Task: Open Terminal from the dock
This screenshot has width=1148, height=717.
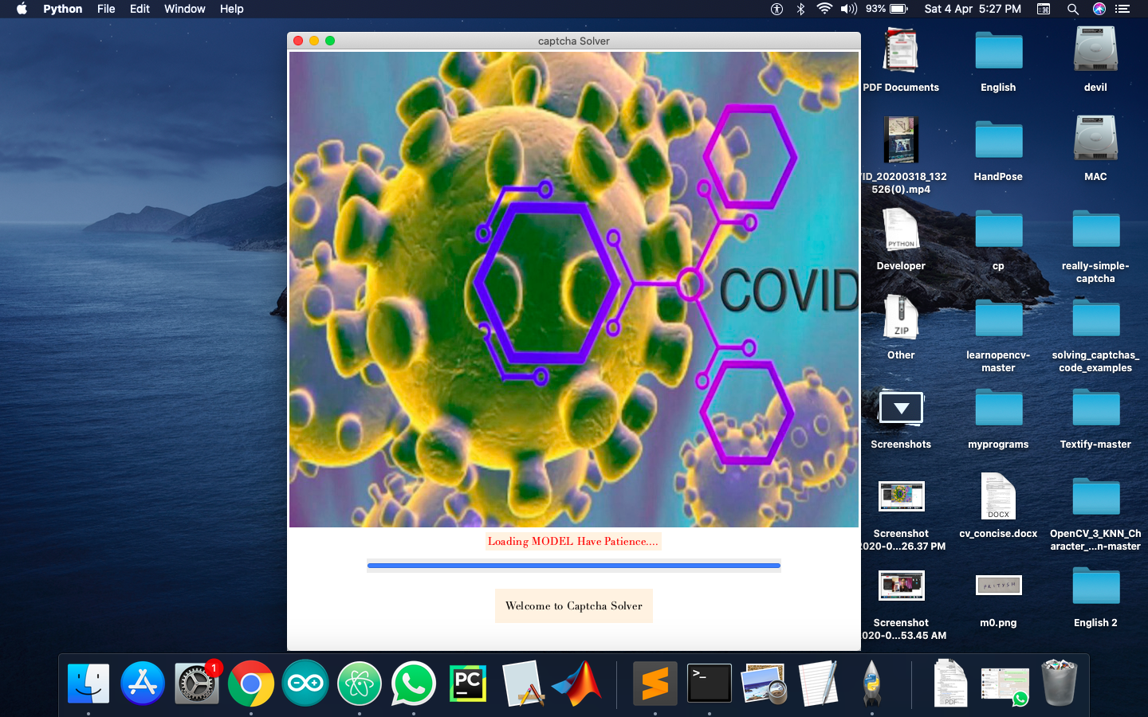Action: point(710,684)
